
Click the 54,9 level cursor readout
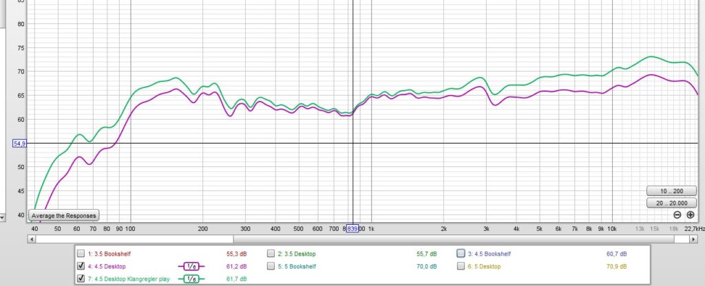tap(20, 143)
